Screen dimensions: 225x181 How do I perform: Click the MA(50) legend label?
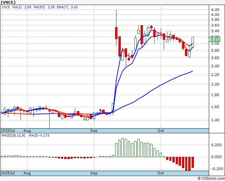point(39,7)
